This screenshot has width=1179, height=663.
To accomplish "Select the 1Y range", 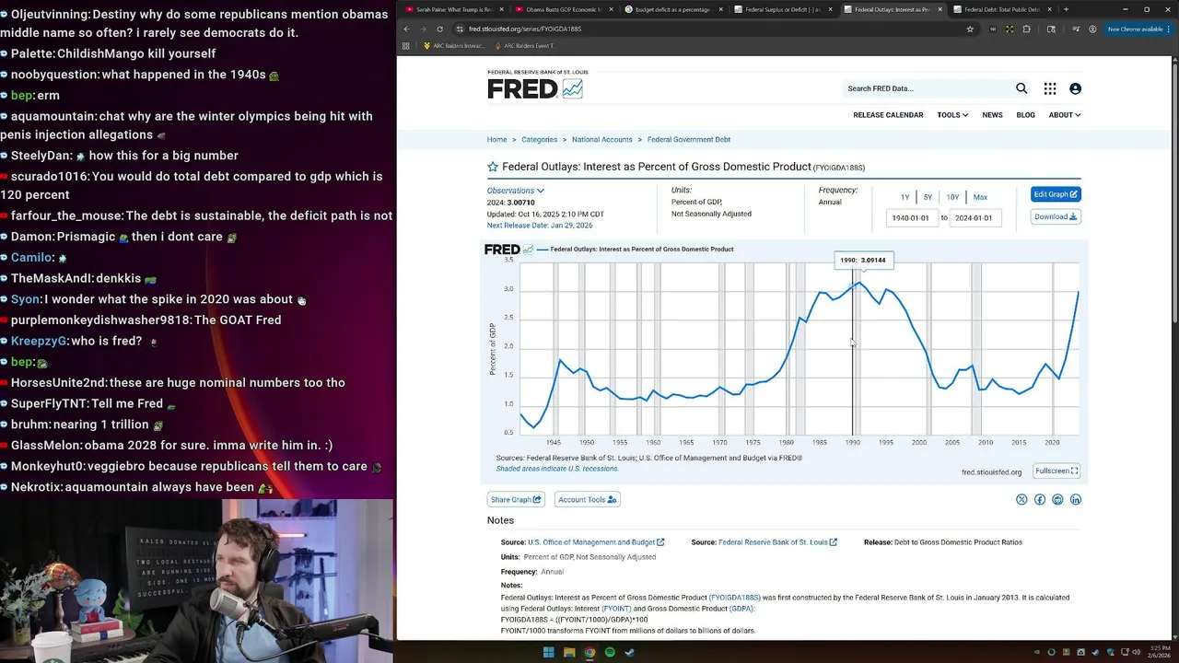I will click(905, 197).
